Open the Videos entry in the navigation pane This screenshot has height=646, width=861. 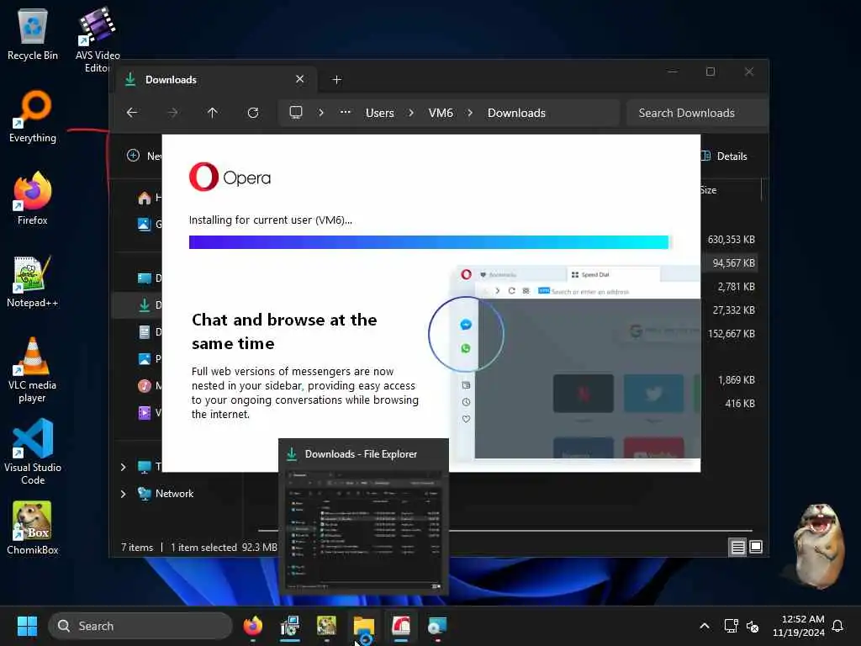[150, 412]
